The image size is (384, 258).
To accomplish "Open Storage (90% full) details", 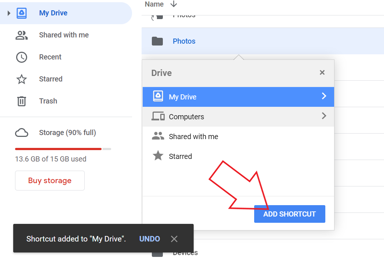I will (67, 132).
